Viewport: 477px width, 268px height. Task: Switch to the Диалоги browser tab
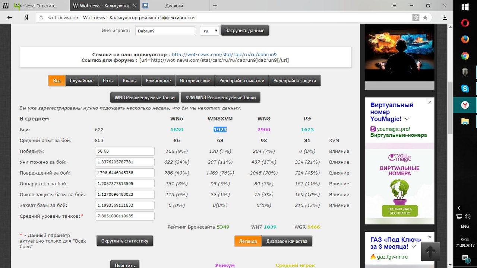click(175, 6)
